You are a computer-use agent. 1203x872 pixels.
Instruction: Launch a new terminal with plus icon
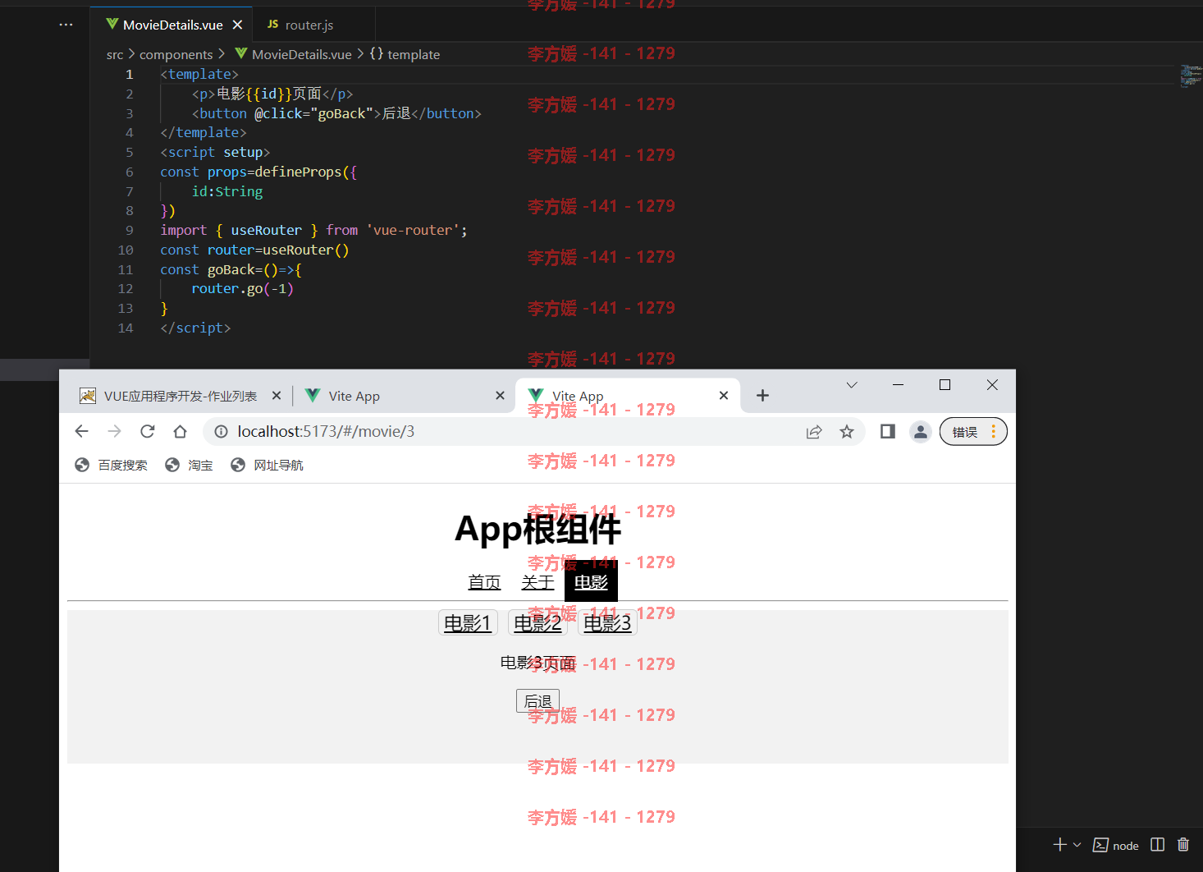pos(1059,845)
